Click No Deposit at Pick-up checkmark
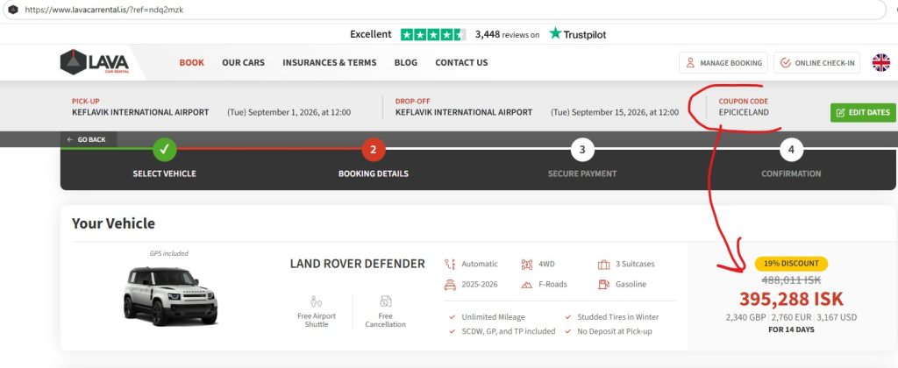Image resolution: width=898 pixels, height=368 pixels. [568, 331]
